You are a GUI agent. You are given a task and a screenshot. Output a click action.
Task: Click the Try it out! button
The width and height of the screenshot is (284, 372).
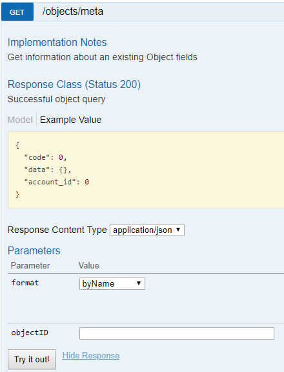32,359
